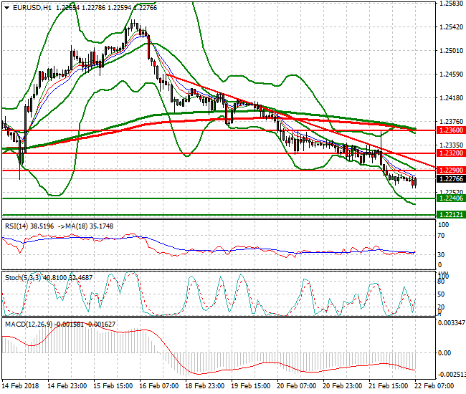466x394 pixels.
Task: Click the Stochastic scale value 50
Action: [x=442, y=294]
